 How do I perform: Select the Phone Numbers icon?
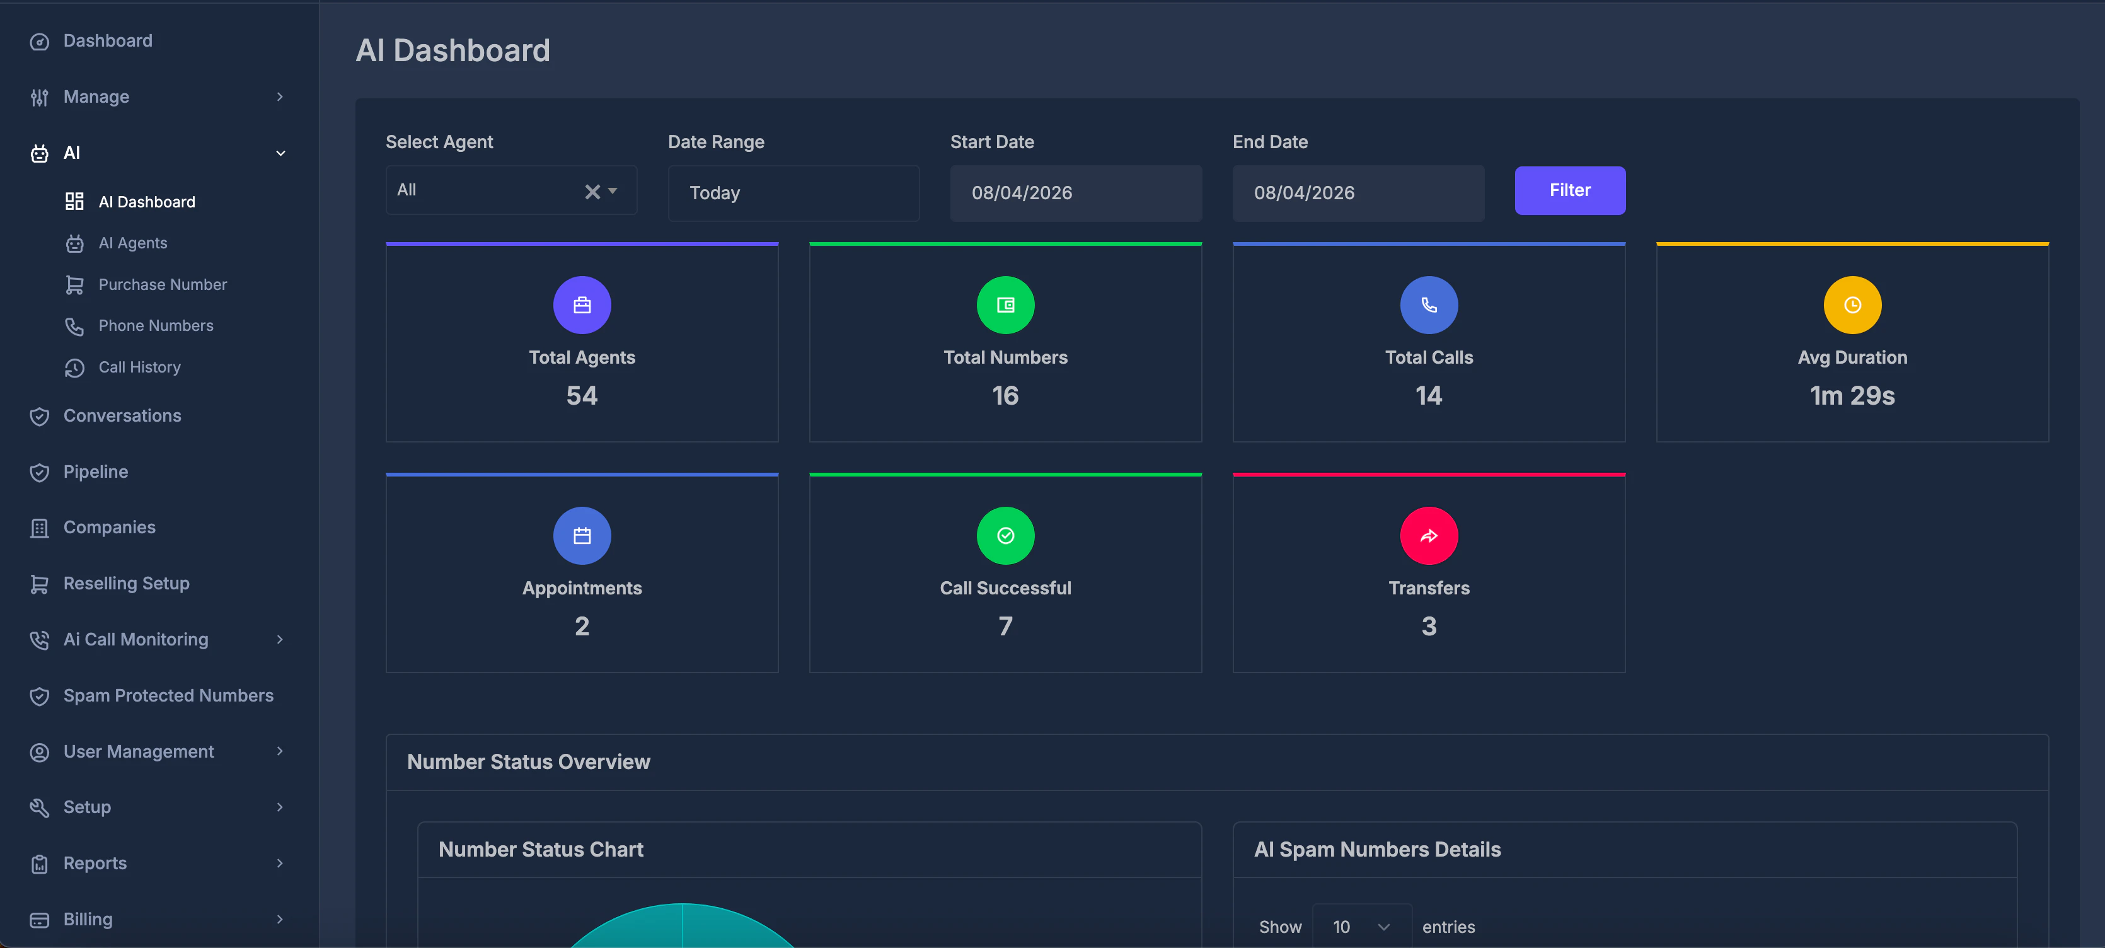(74, 325)
